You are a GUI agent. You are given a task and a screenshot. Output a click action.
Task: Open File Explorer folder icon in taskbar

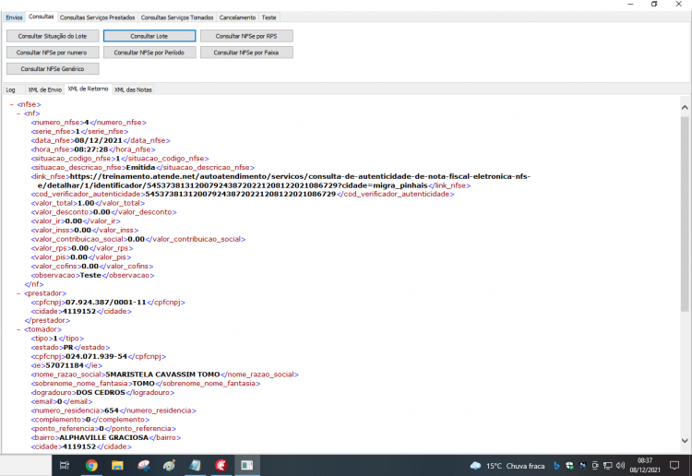117,466
